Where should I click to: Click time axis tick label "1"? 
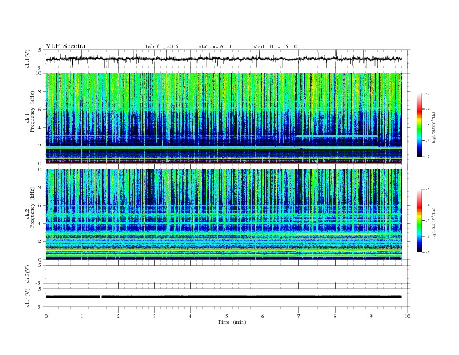82,316
